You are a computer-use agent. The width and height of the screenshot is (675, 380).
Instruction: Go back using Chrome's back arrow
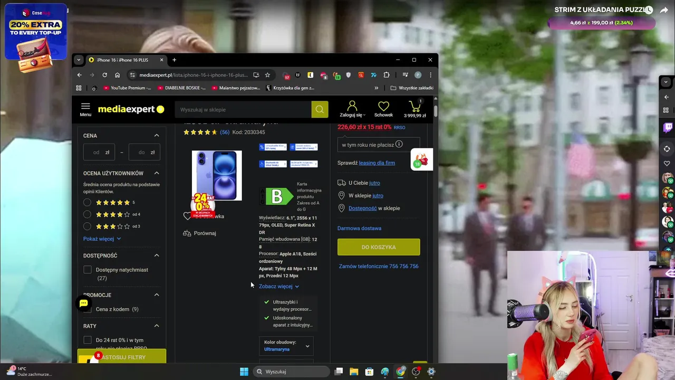coord(79,75)
